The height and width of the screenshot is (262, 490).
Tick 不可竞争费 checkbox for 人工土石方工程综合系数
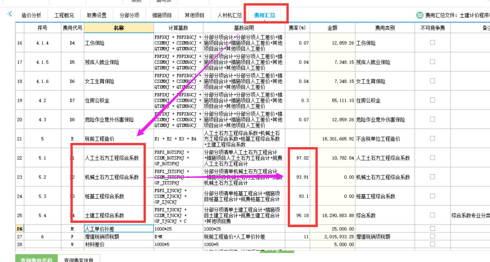click(x=433, y=158)
